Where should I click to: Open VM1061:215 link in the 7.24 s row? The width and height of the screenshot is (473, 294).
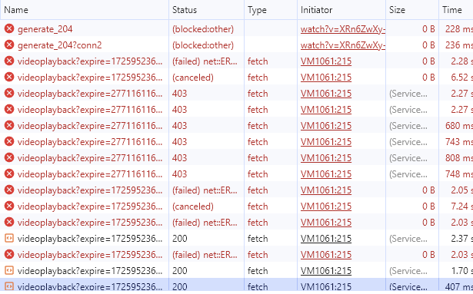326,206
